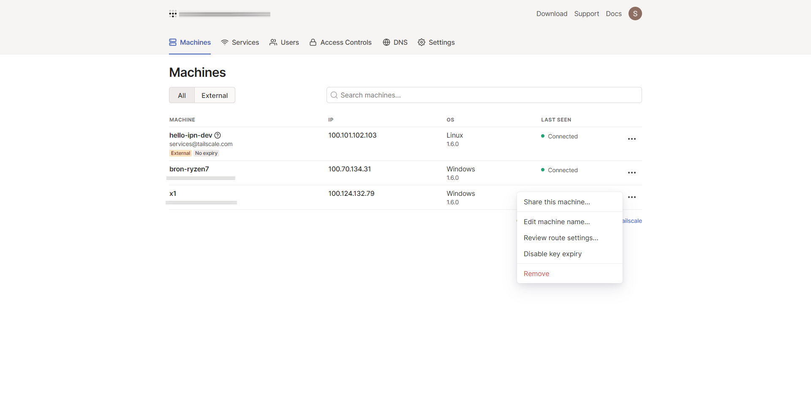Viewport: 811px width, 409px height.
Task: Open the user avatar account menu
Action: click(635, 14)
